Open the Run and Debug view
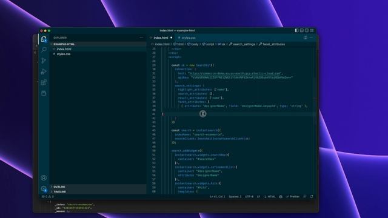Screen dimensions: 388x218 pos(44,71)
